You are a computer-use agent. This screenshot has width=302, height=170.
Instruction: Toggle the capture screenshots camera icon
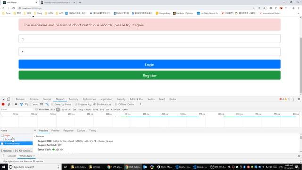pyautogui.click(x=16, y=104)
